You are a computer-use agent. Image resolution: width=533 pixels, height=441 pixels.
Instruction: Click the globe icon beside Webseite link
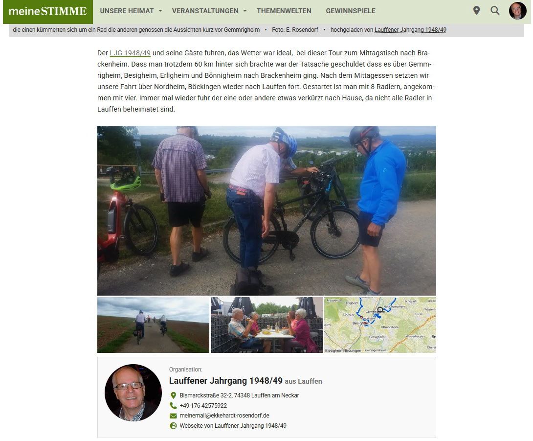tap(174, 426)
